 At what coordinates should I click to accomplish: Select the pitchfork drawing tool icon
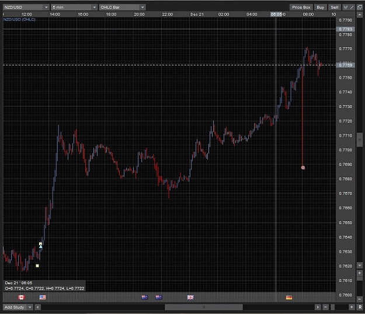pyautogui.click(x=346, y=7)
